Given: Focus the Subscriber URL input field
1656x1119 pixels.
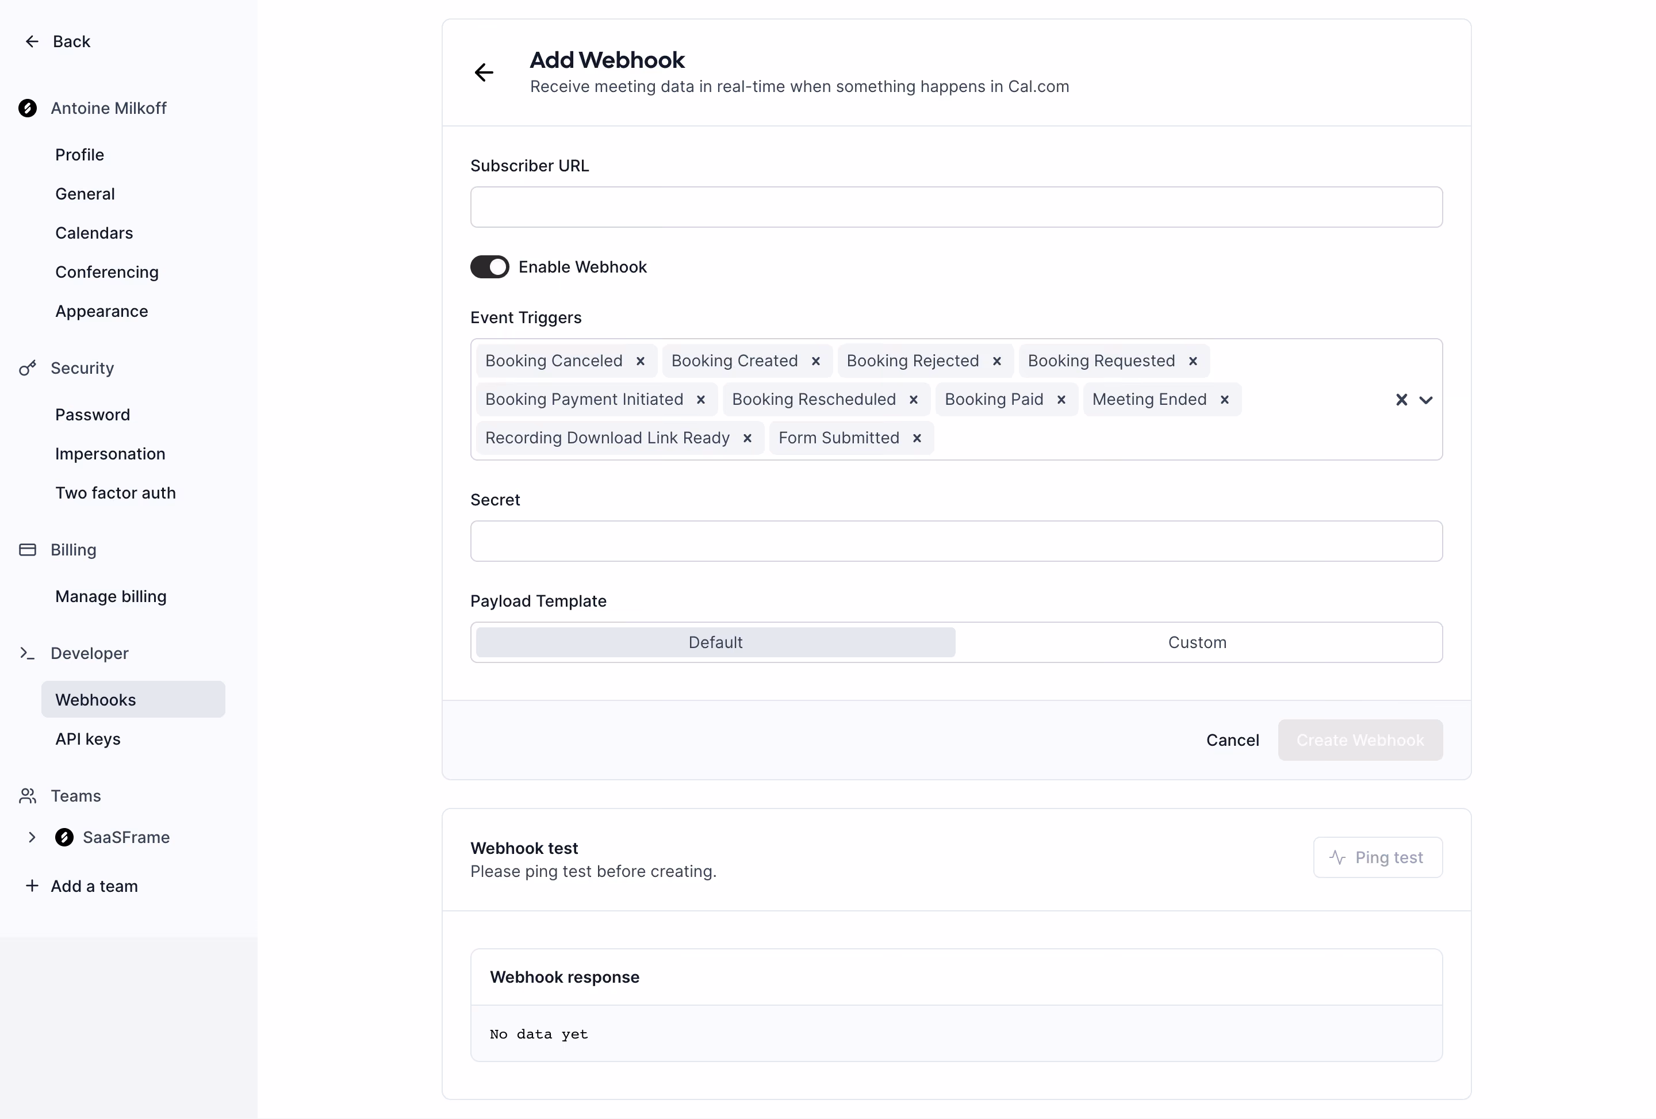Looking at the screenshot, I should tap(956, 208).
